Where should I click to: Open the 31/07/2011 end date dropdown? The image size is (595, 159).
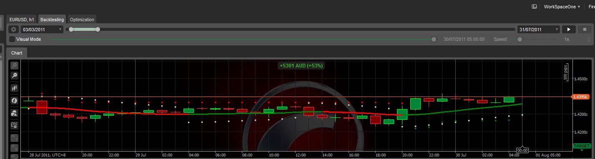pos(539,30)
